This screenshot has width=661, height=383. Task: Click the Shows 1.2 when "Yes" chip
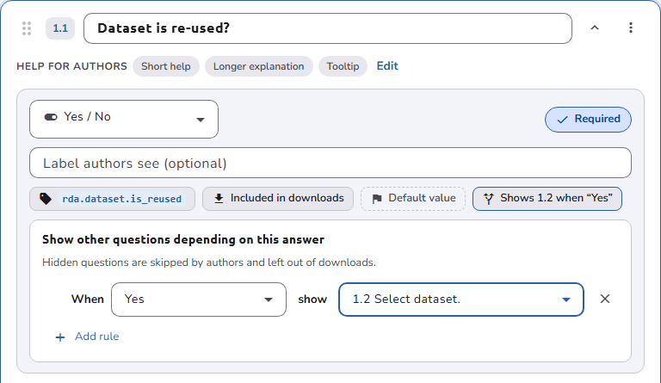(x=547, y=199)
